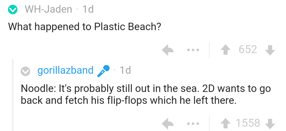286x131 pixels.
Task: Select the "What happened to Plastic Beach?" text
Action: tap(84, 27)
